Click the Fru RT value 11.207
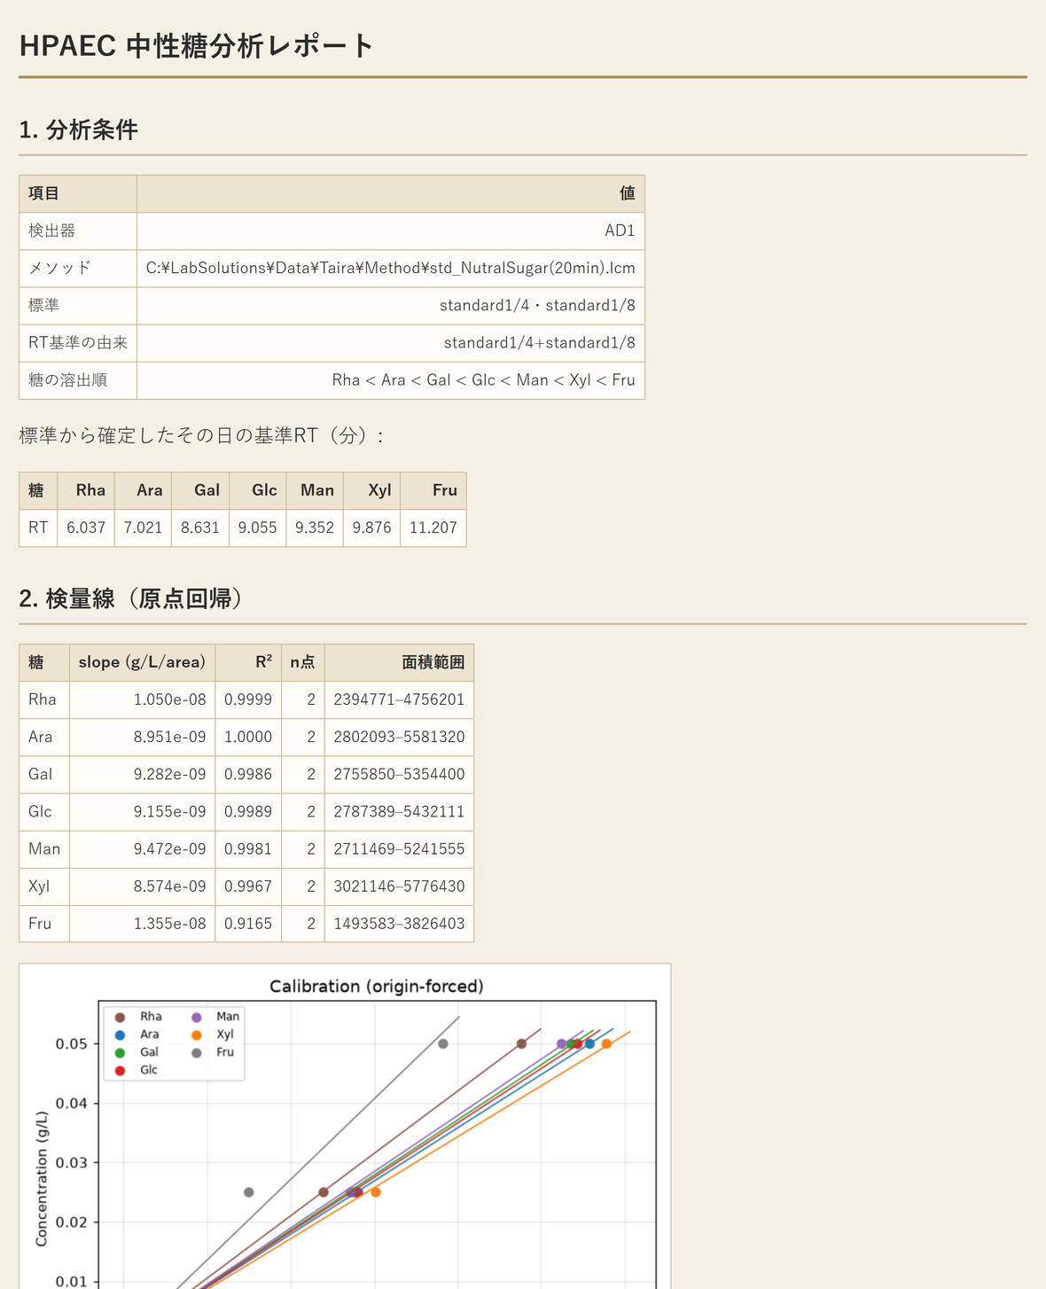Screen dimensions: 1046x1289 (433, 527)
